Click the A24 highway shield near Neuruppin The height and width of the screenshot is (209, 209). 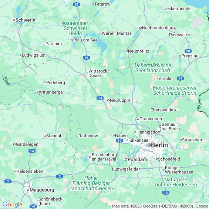coord(100,98)
